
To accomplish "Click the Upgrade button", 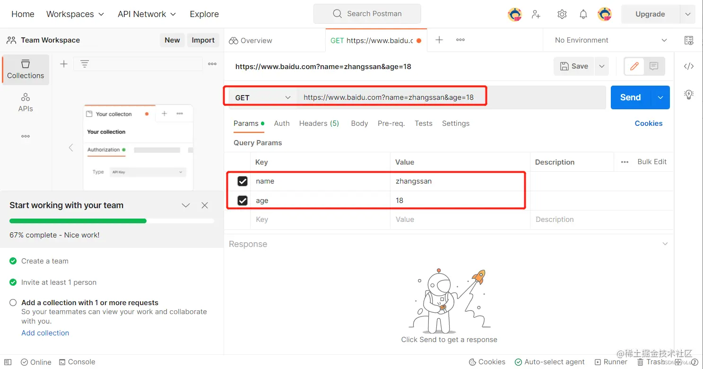I will click(651, 14).
